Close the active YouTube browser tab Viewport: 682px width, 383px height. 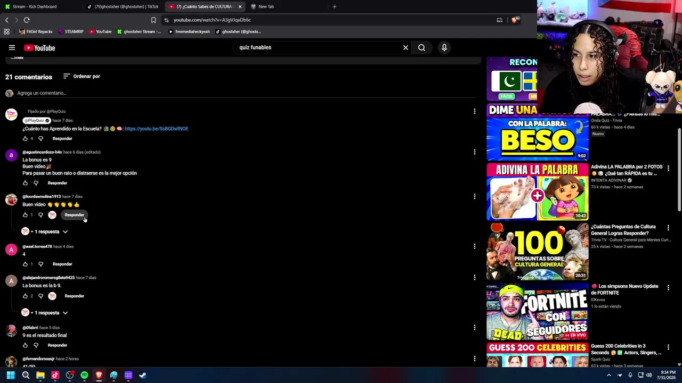point(240,6)
